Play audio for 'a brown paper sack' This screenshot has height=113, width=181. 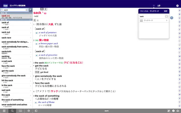tap(37, 44)
